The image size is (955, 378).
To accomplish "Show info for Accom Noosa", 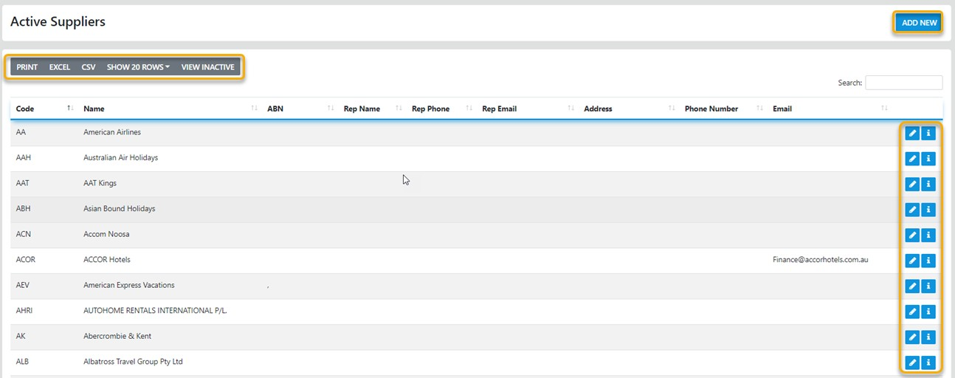I will (x=928, y=235).
